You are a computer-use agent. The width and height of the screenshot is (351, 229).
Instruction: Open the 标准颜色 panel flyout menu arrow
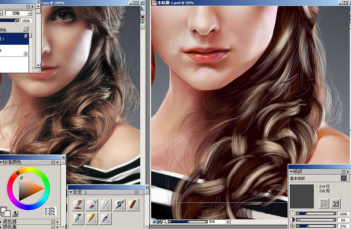click(57, 162)
